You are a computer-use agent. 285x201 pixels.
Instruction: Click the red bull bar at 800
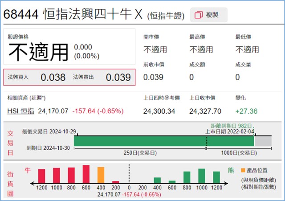(x=71, y=175)
